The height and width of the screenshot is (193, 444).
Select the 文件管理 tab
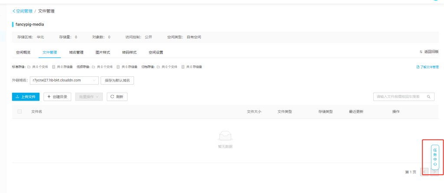(50, 52)
